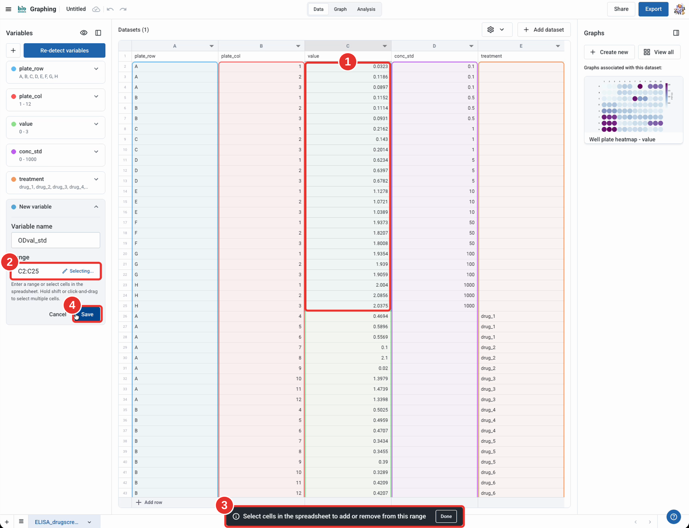
Task: Click the View all graphs grid icon
Action: tap(647, 52)
